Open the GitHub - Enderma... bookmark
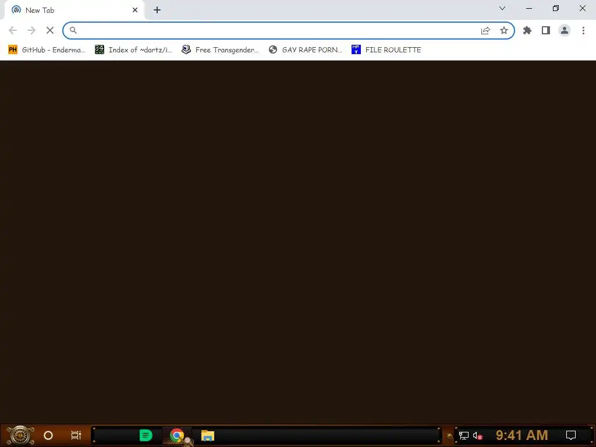Screen dimensions: 596x447 [47, 50]
